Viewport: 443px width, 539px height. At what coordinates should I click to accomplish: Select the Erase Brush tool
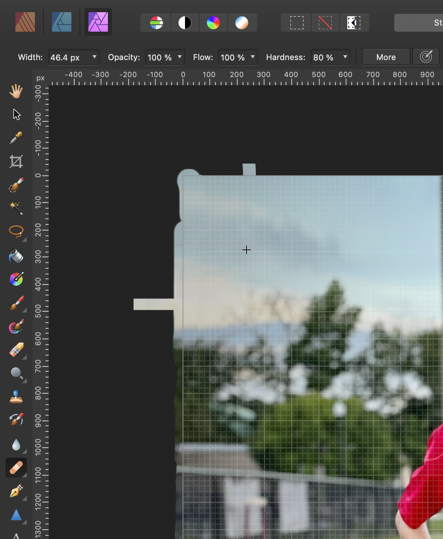16,350
